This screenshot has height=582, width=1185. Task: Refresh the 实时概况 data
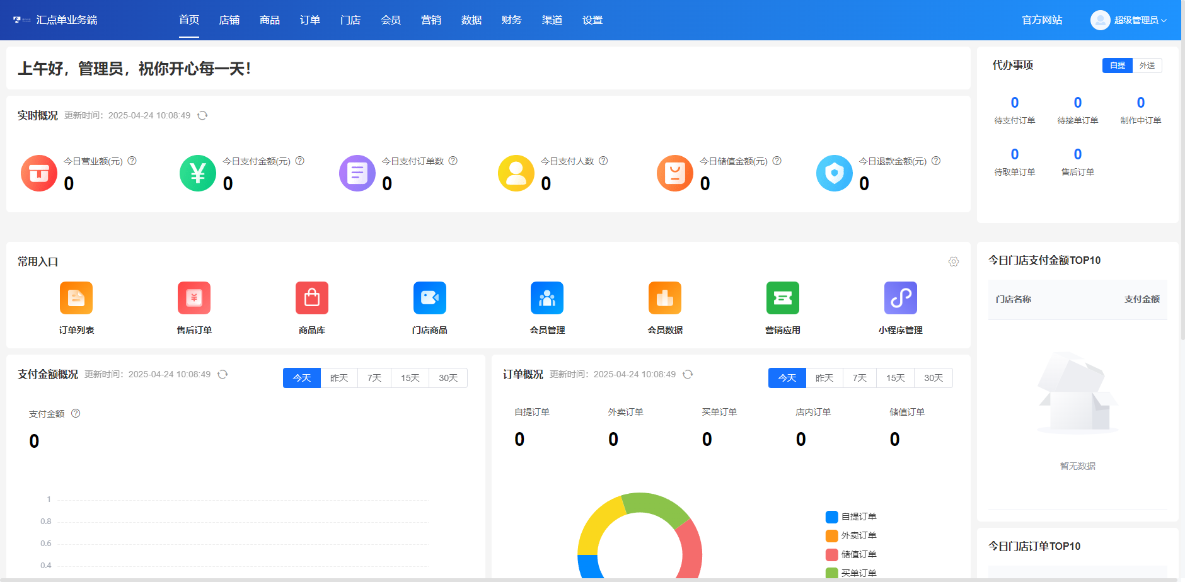pyautogui.click(x=202, y=115)
